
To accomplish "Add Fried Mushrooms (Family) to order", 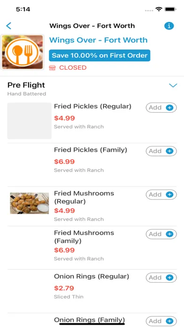I will click(x=161, y=234).
